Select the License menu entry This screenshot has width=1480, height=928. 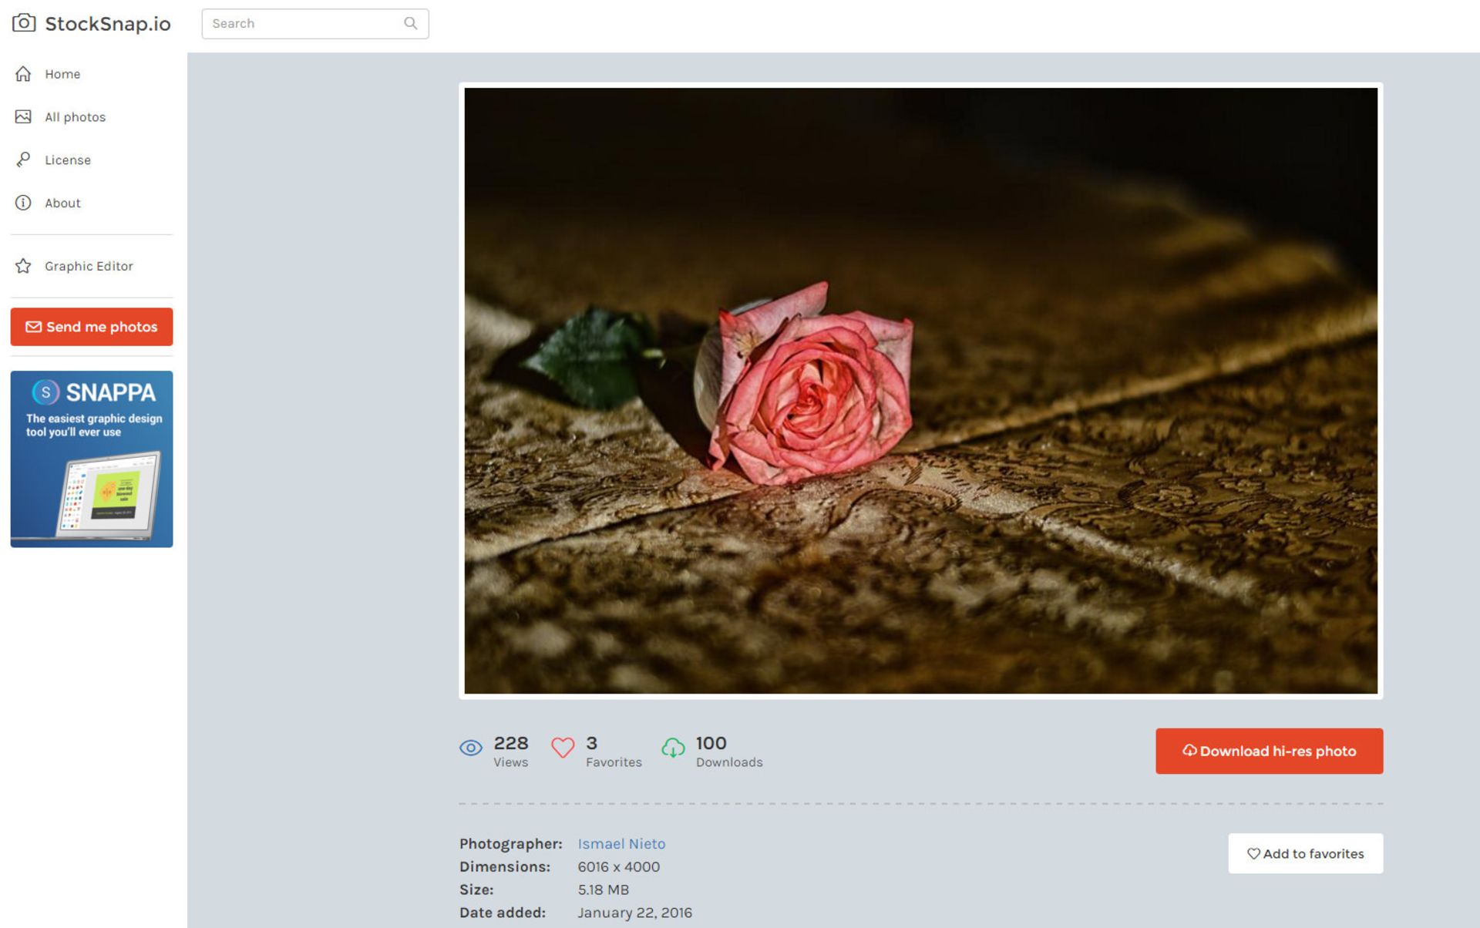pos(68,160)
